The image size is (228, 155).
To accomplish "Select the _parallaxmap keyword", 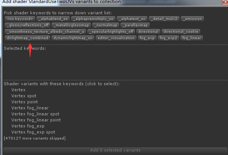I will (x=135, y=25).
